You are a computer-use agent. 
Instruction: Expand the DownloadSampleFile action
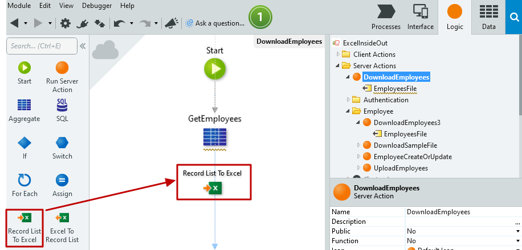(x=358, y=145)
